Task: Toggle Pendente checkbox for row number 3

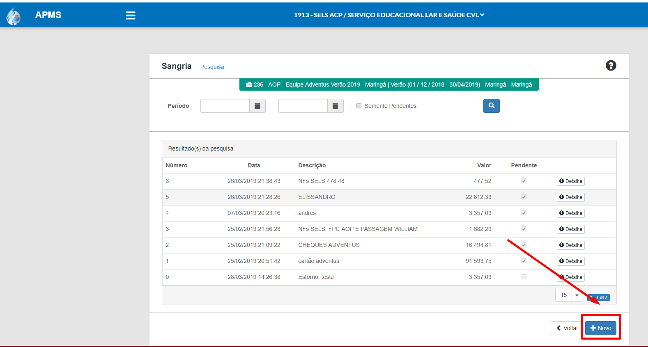Action: click(x=524, y=229)
